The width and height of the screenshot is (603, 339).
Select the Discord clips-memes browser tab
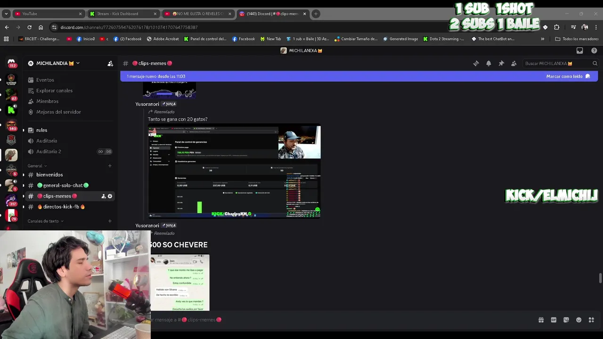pos(273,14)
